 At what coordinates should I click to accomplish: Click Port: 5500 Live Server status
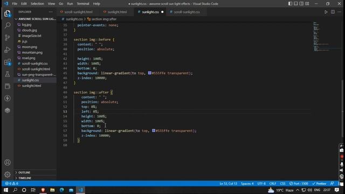coord(299,183)
